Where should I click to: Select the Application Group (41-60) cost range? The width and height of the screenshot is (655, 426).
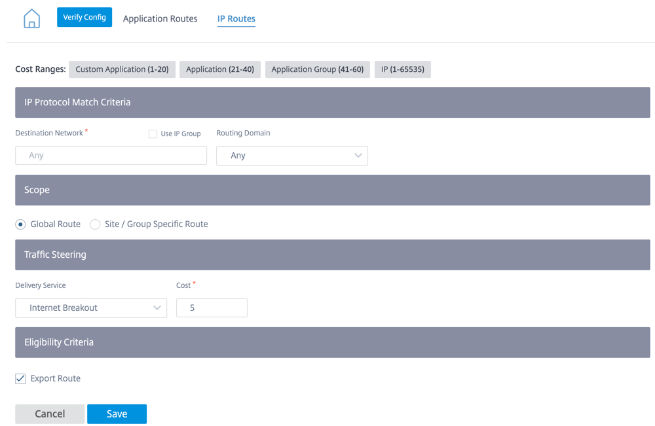318,69
